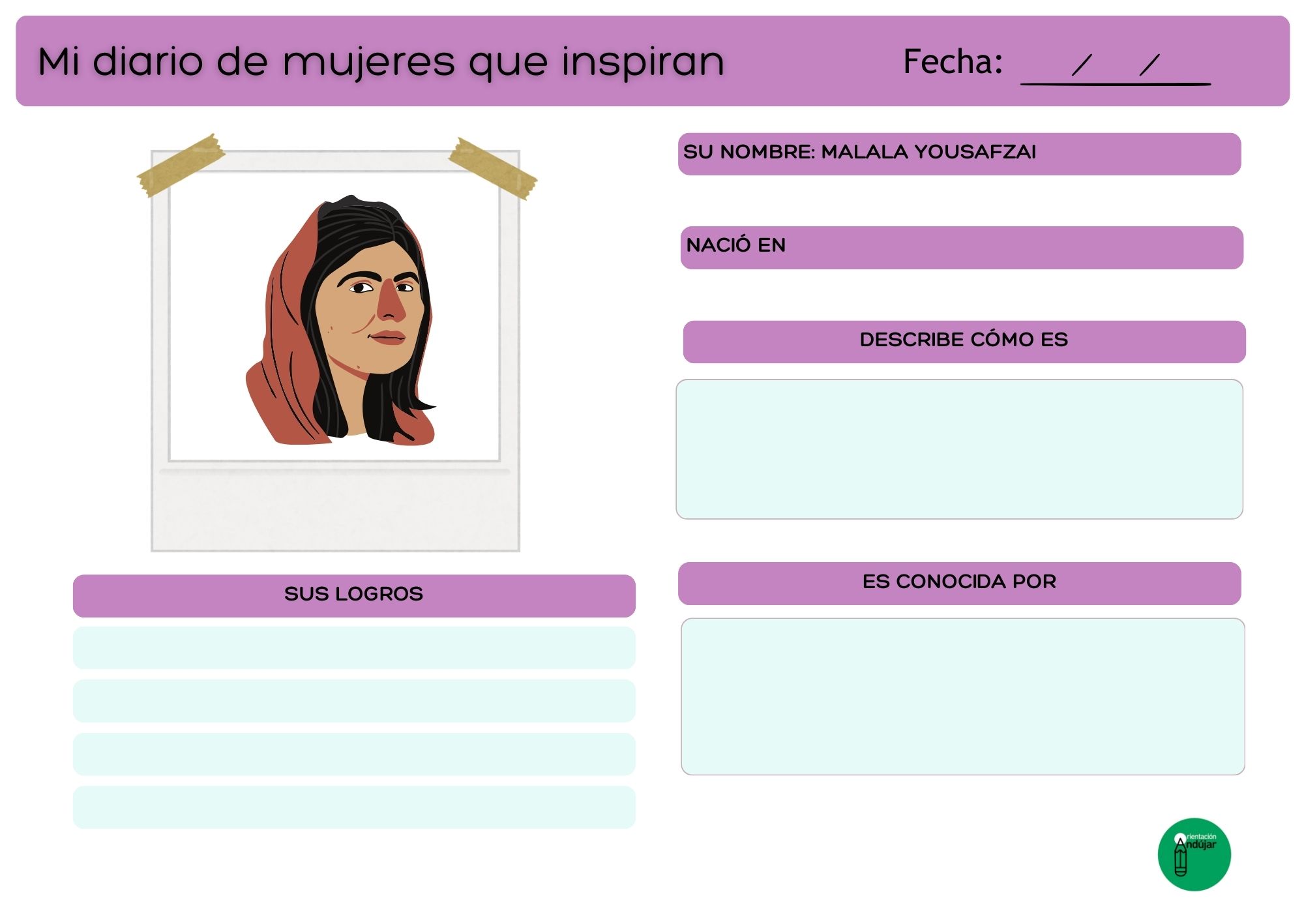Viewport: 1304px width, 922px height.
Task: Click the second slash in the date field
Action: coord(1149,65)
